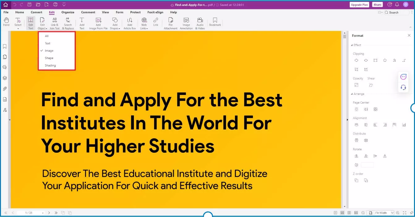Zoom in with the plus magnifier
415x217 pixels.
[398, 213]
